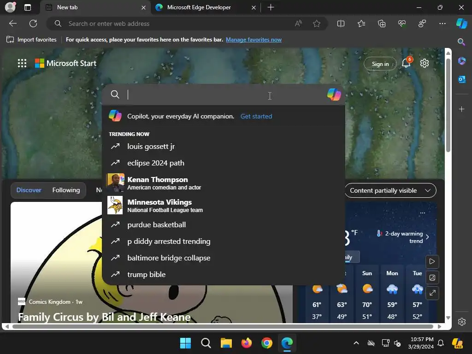The image size is (472, 354).
Task: Open the Outlook sidebar icon
Action: pos(461,79)
